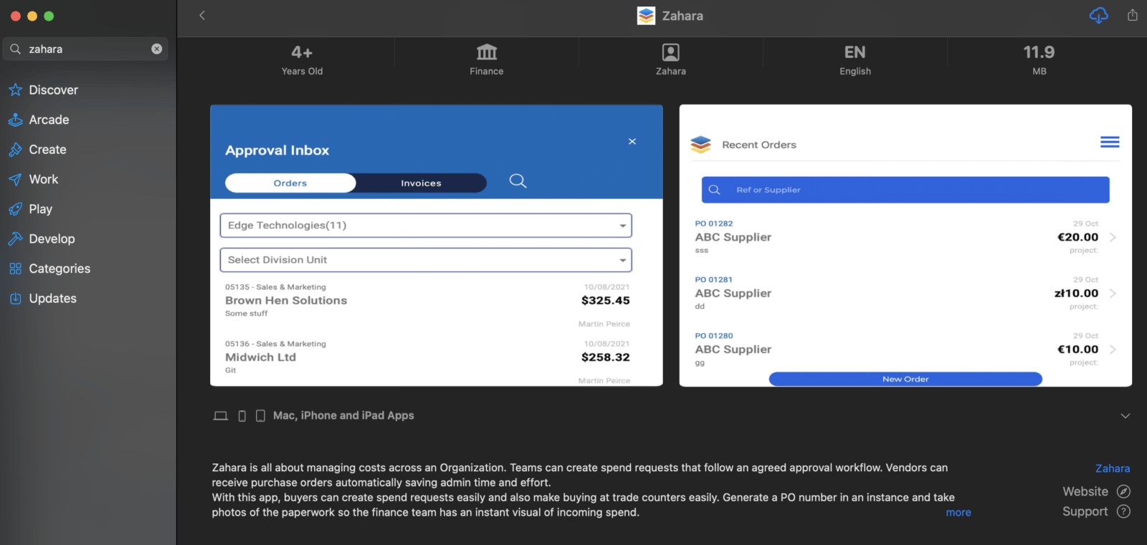The height and width of the screenshot is (545, 1147).
Task: Click the Finance category bank icon
Action: 487,52
